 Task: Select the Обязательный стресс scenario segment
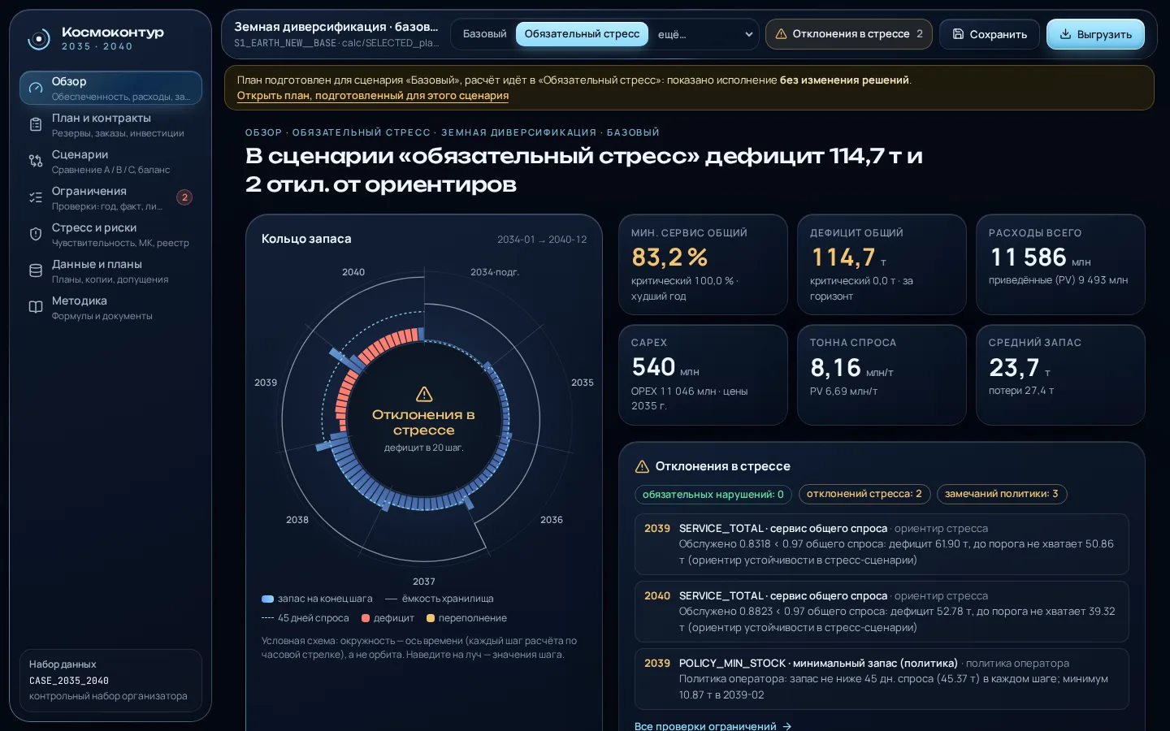click(x=582, y=34)
